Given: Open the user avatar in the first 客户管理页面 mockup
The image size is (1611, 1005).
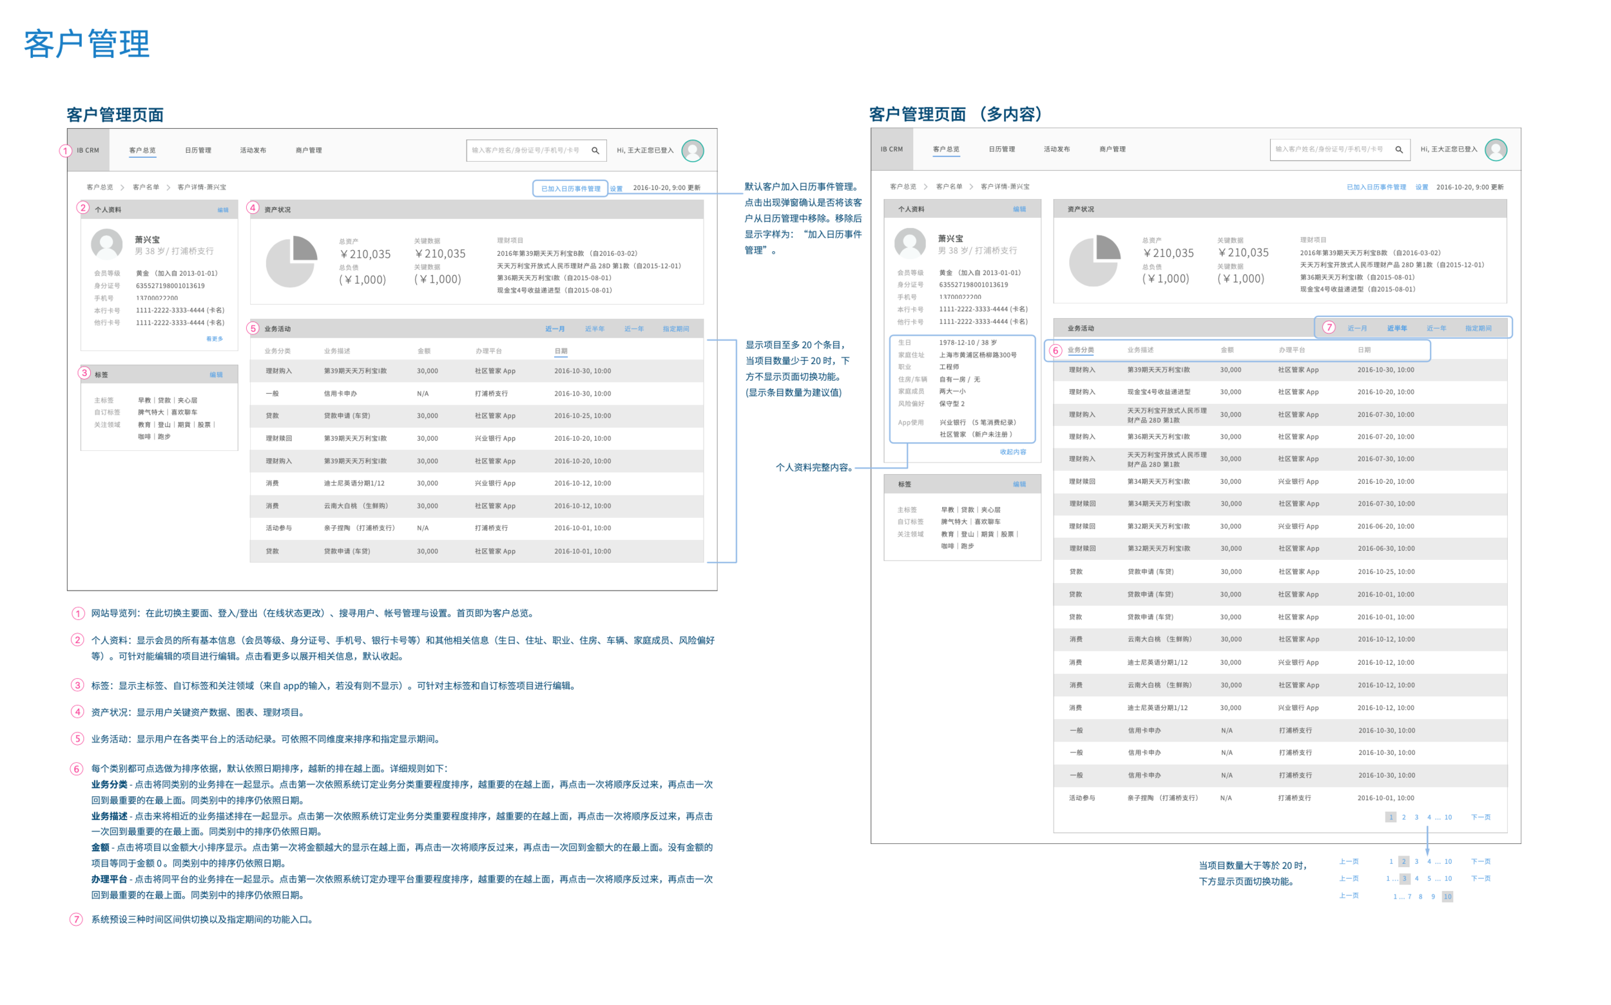Looking at the screenshot, I should [693, 151].
